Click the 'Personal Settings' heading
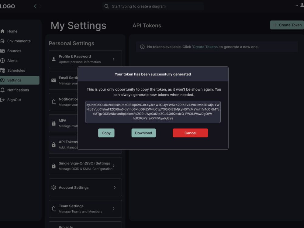Screen dimensions: 304x228 tap(71, 43)
